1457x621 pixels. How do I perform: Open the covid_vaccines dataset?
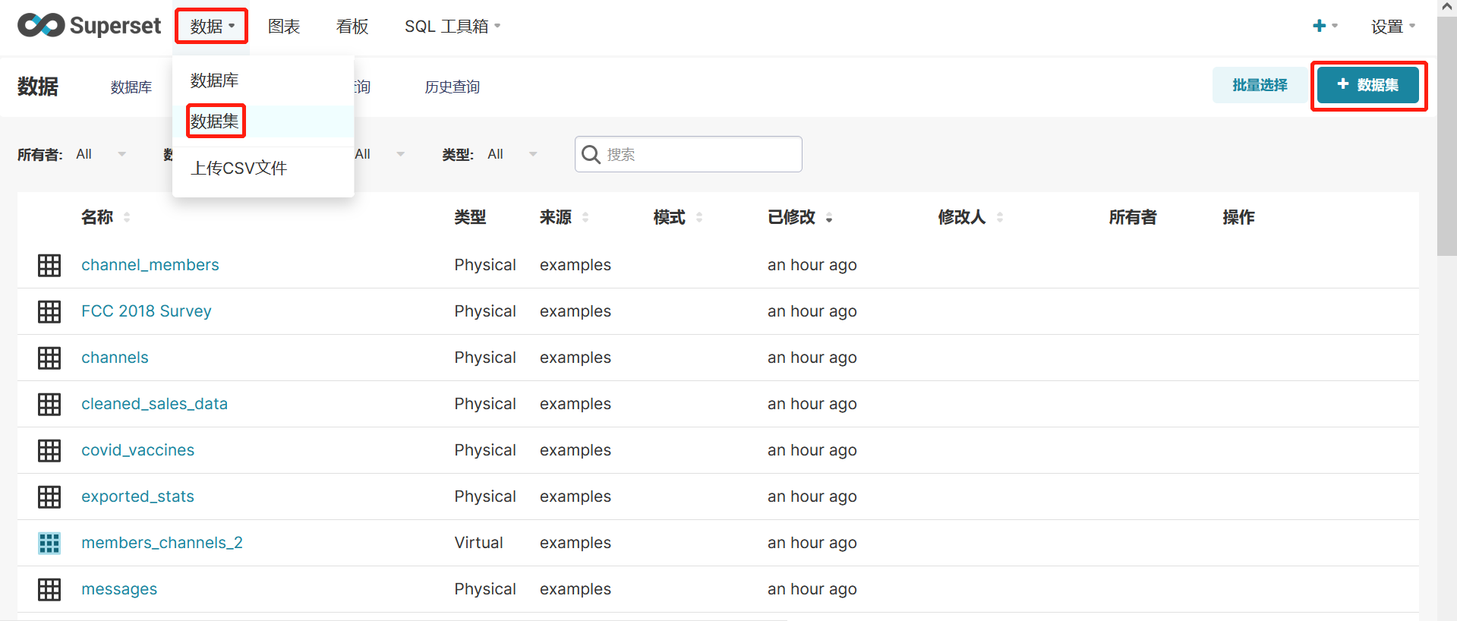point(137,450)
